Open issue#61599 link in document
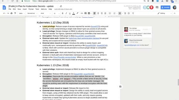The height and width of the screenshot is (100, 179). coord(91,45)
